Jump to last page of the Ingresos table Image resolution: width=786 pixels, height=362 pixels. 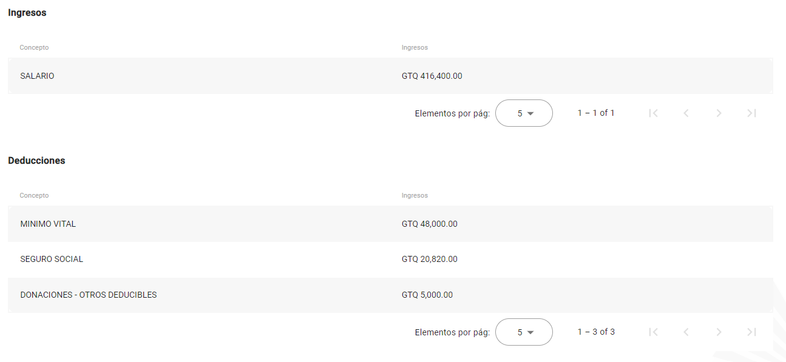[751, 113]
